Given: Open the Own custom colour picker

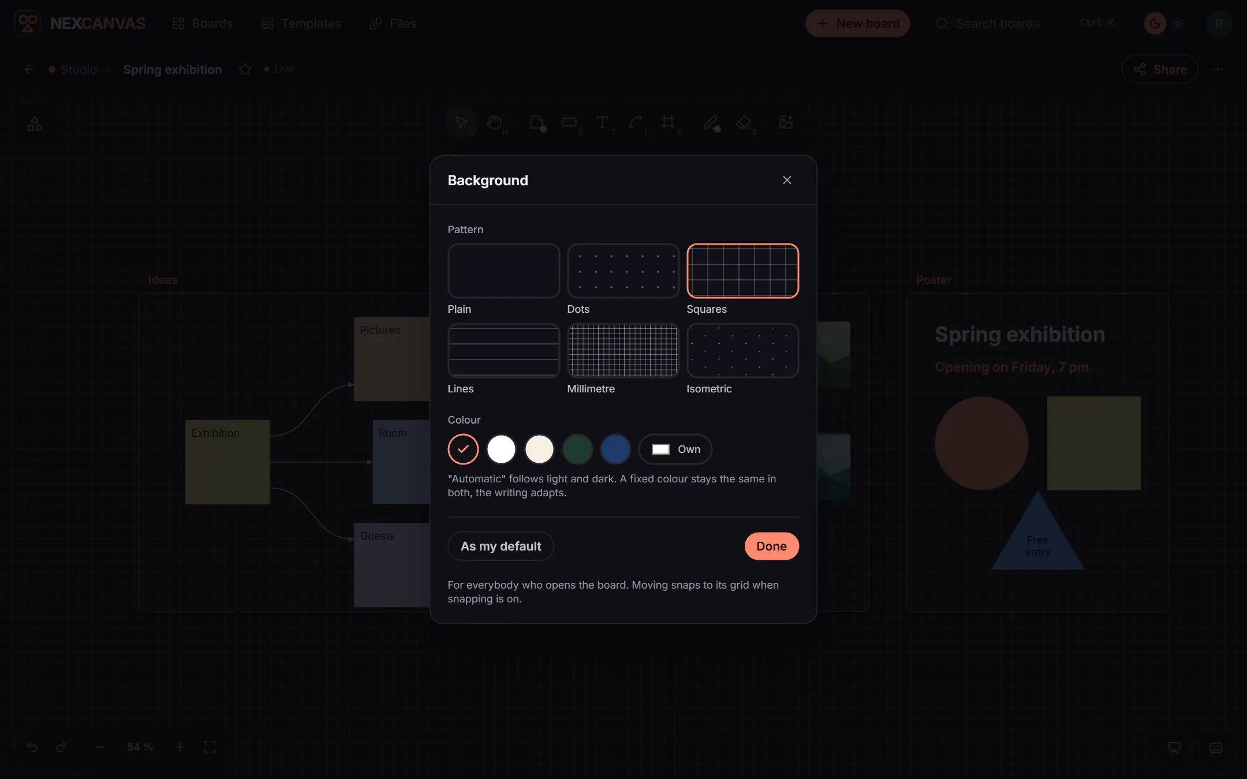Looking at the screenshot, I should [675, 449].
